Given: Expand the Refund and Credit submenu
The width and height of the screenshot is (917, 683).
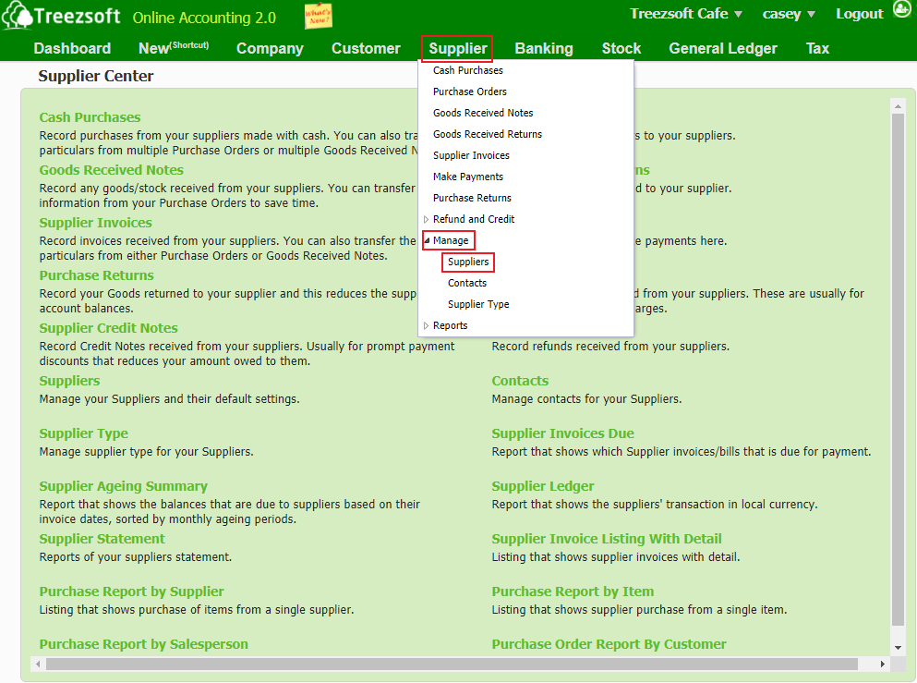Looking at the screenshot, I should point(473,219).
